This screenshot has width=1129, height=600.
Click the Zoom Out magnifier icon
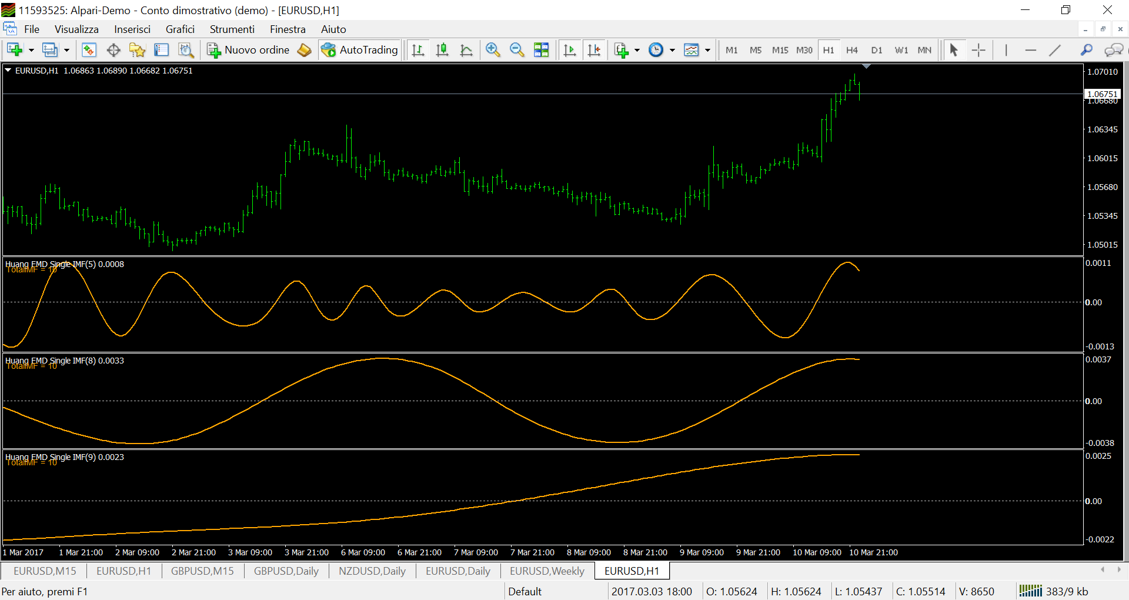click(517, 50)
